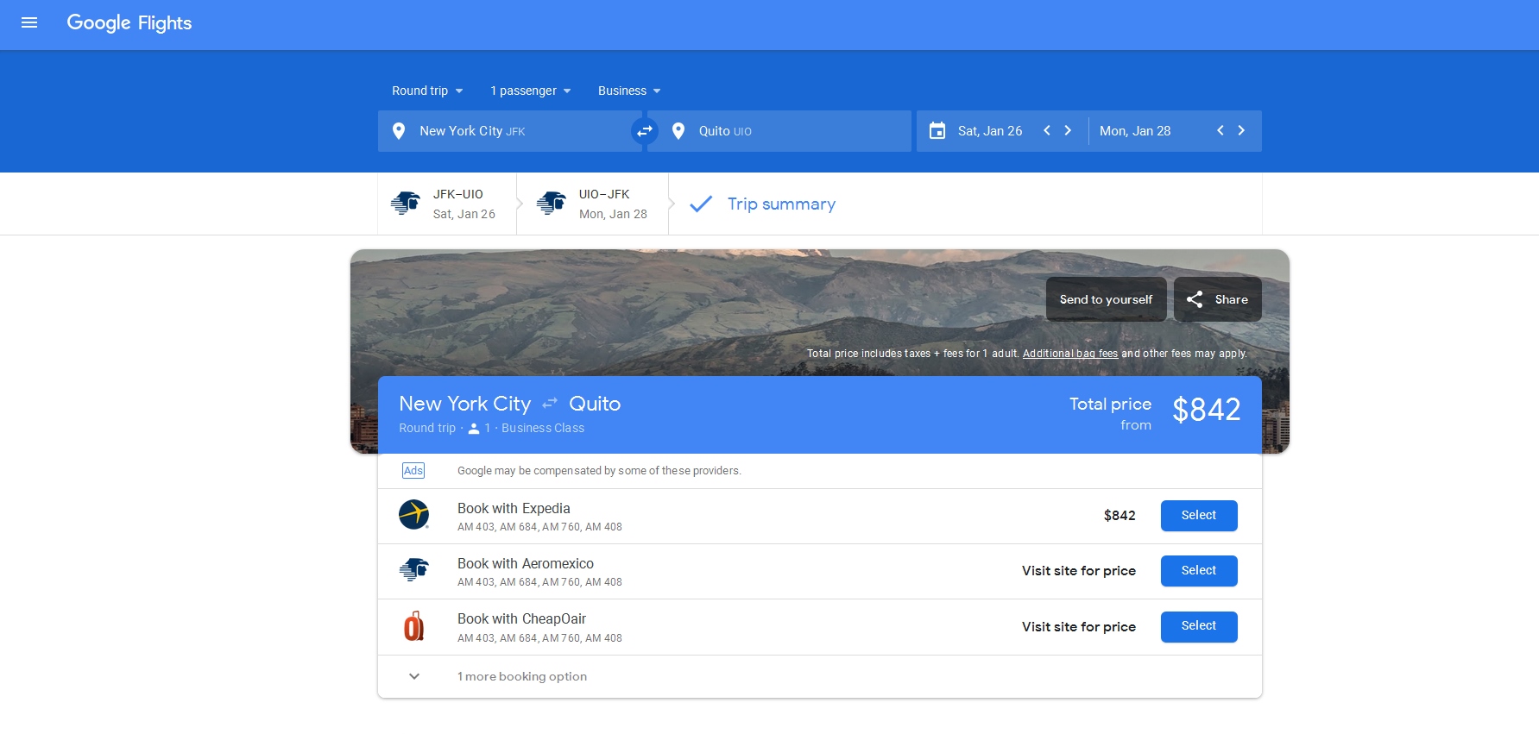The width and height of the screenshot is (1539, 734).
Task: Click the location pin icon in origin field
Action: click(399, 131)
